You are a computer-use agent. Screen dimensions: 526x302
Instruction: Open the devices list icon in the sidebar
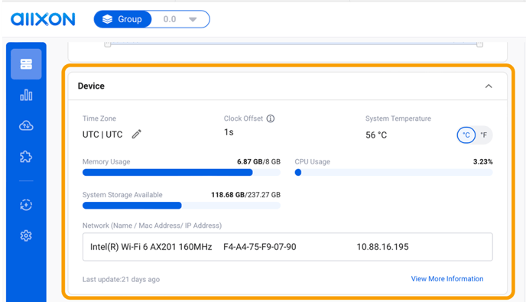pyautogui.click(x=26, y=64)
